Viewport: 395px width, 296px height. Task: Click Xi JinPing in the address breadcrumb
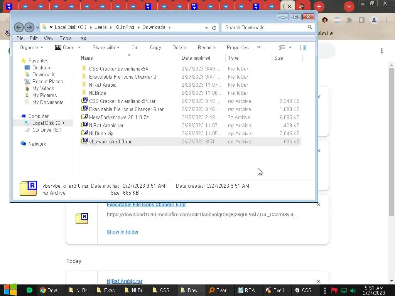coord(125,27)
